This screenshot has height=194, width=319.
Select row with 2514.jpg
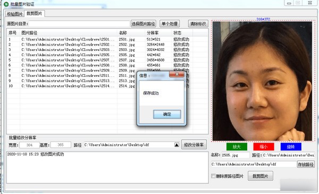107,86
